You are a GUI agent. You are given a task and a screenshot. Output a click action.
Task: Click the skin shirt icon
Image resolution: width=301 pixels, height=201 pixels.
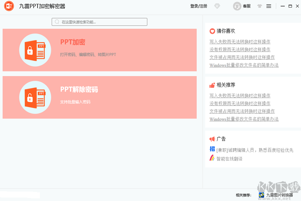tap(260, 6)
